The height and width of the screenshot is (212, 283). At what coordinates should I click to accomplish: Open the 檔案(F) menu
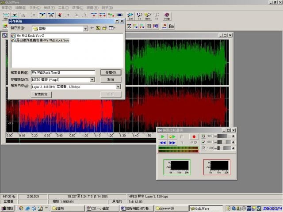(7, 8)
